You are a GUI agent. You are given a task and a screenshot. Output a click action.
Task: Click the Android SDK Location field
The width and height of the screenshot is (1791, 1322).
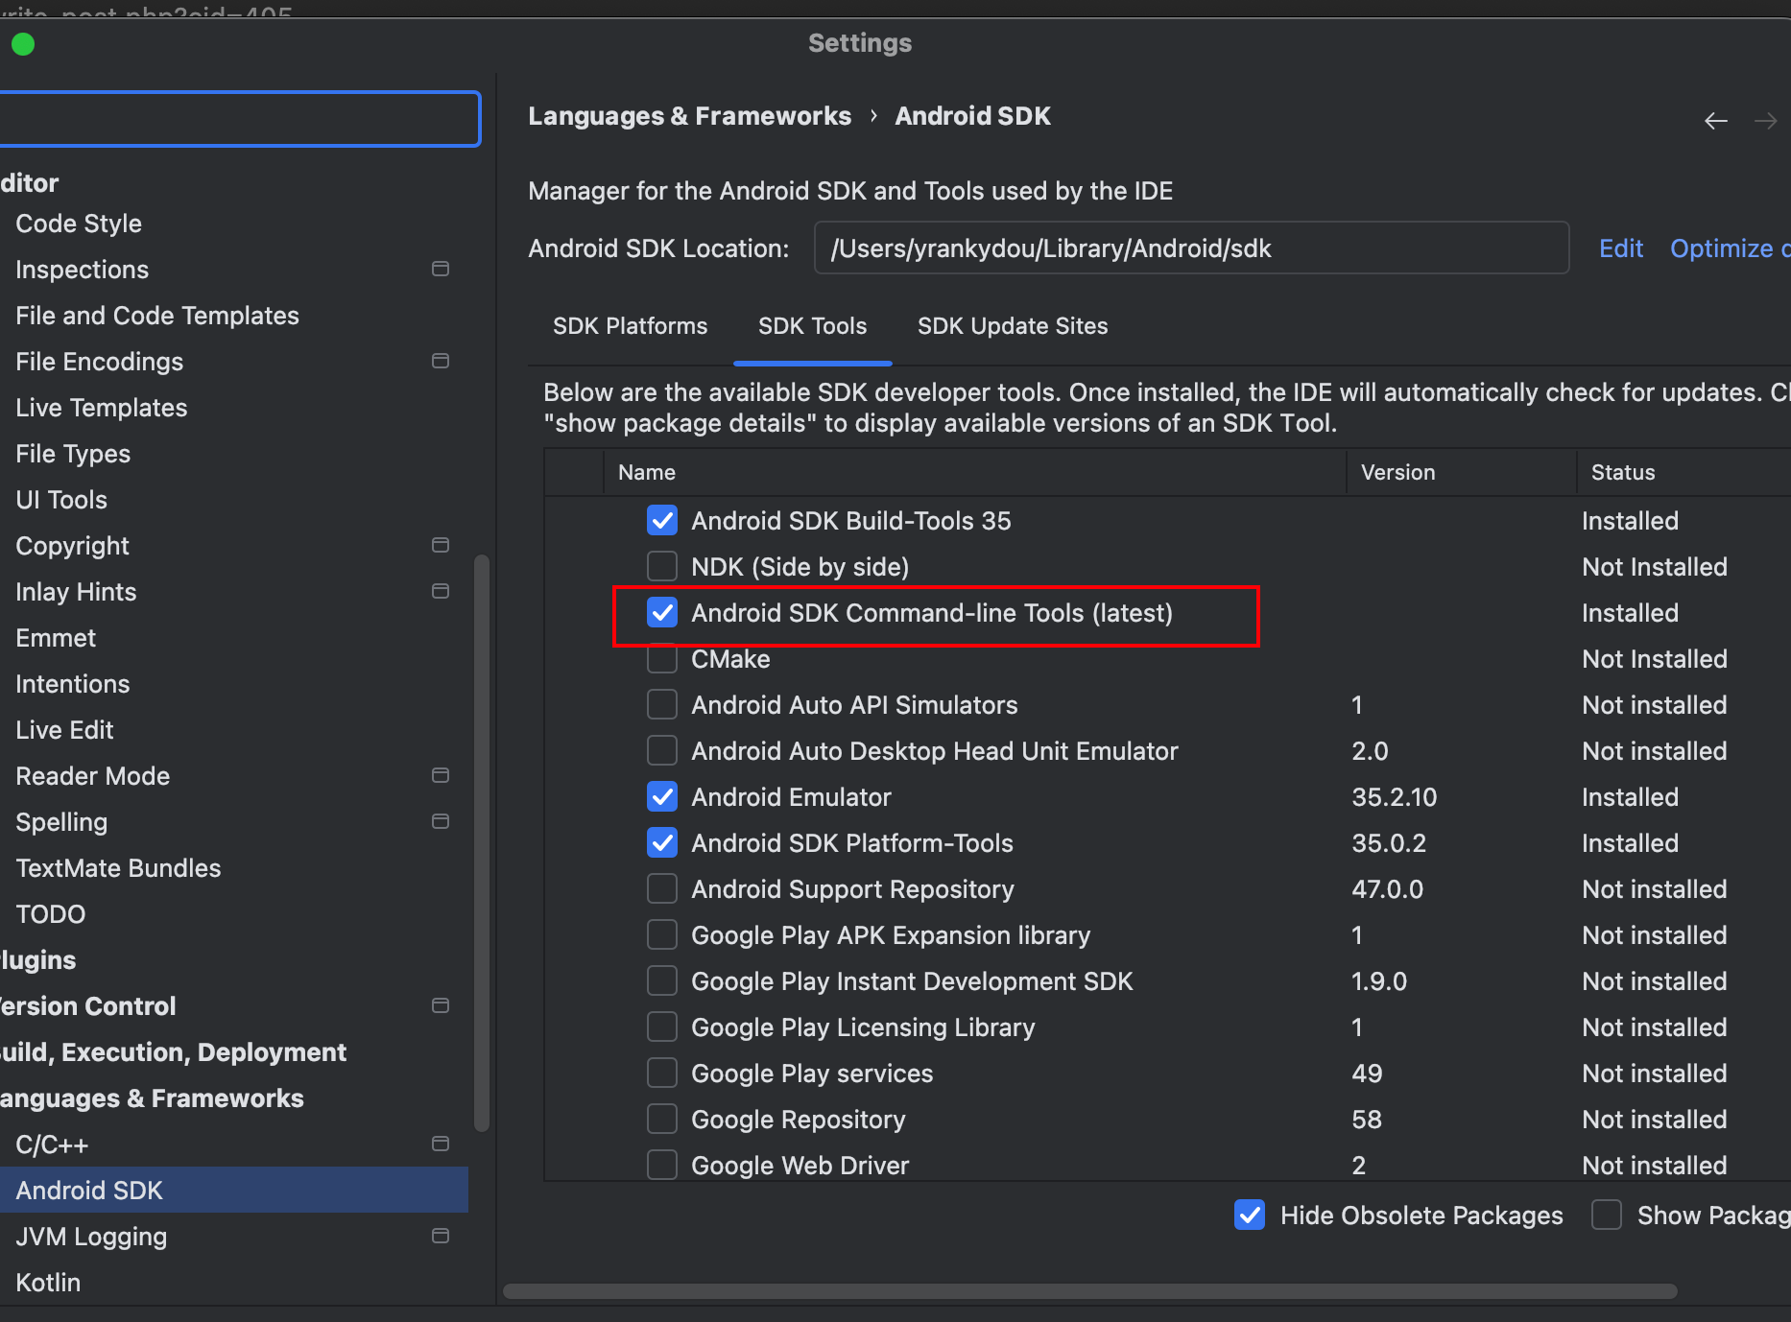tap(1191, 248)
